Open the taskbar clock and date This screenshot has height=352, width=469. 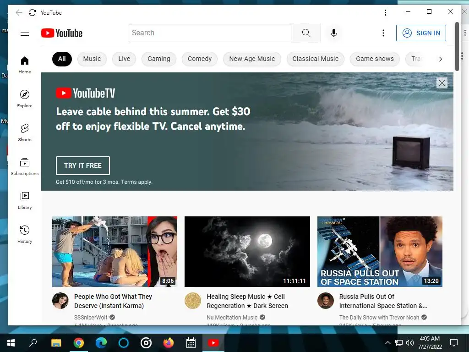(430, 343)
